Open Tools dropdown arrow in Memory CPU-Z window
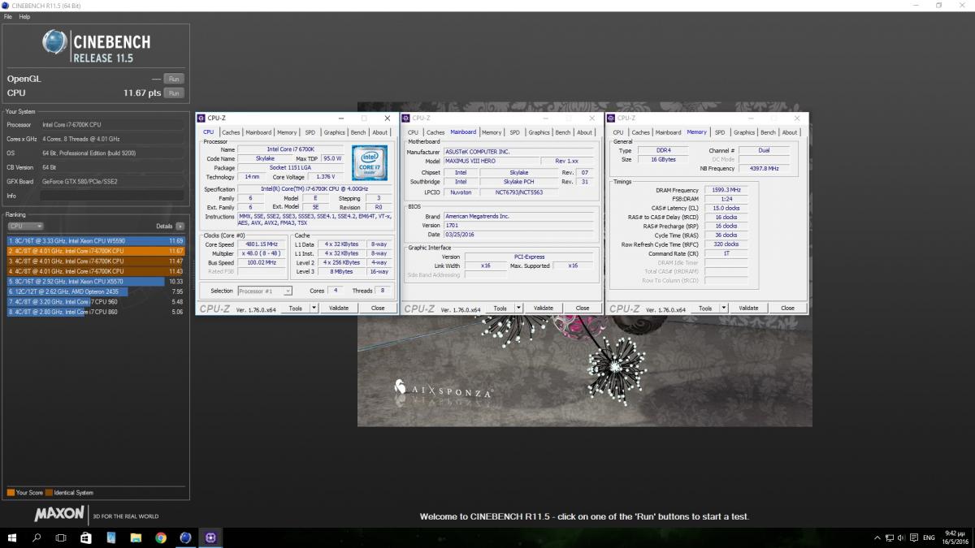 pyautogui.click(x=722, y=308)
